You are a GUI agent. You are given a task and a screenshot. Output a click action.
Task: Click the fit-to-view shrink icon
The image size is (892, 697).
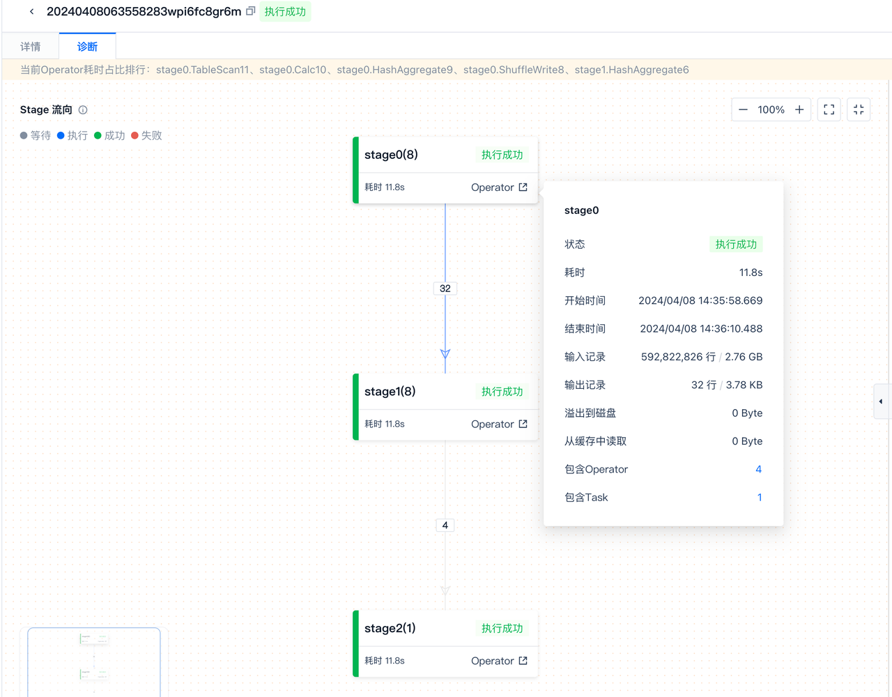click(859, 110)
